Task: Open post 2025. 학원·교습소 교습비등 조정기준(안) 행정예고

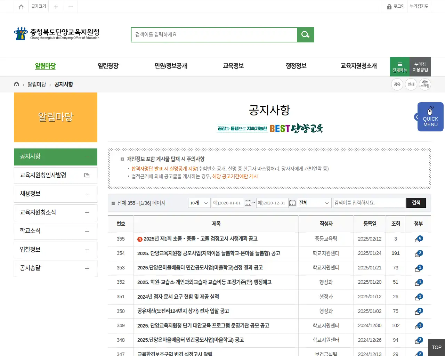Action: coord(204,282)
